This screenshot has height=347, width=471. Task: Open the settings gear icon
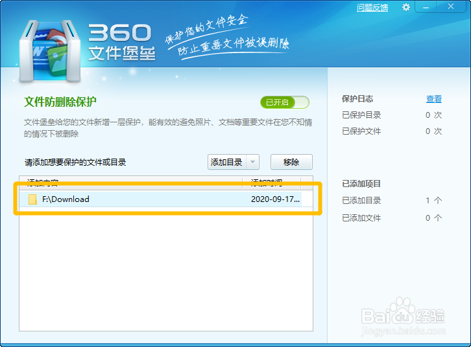pyautogui.click(x=406, y=7)
